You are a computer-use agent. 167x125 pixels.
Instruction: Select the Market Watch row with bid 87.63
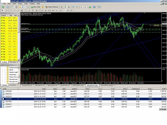9,31
